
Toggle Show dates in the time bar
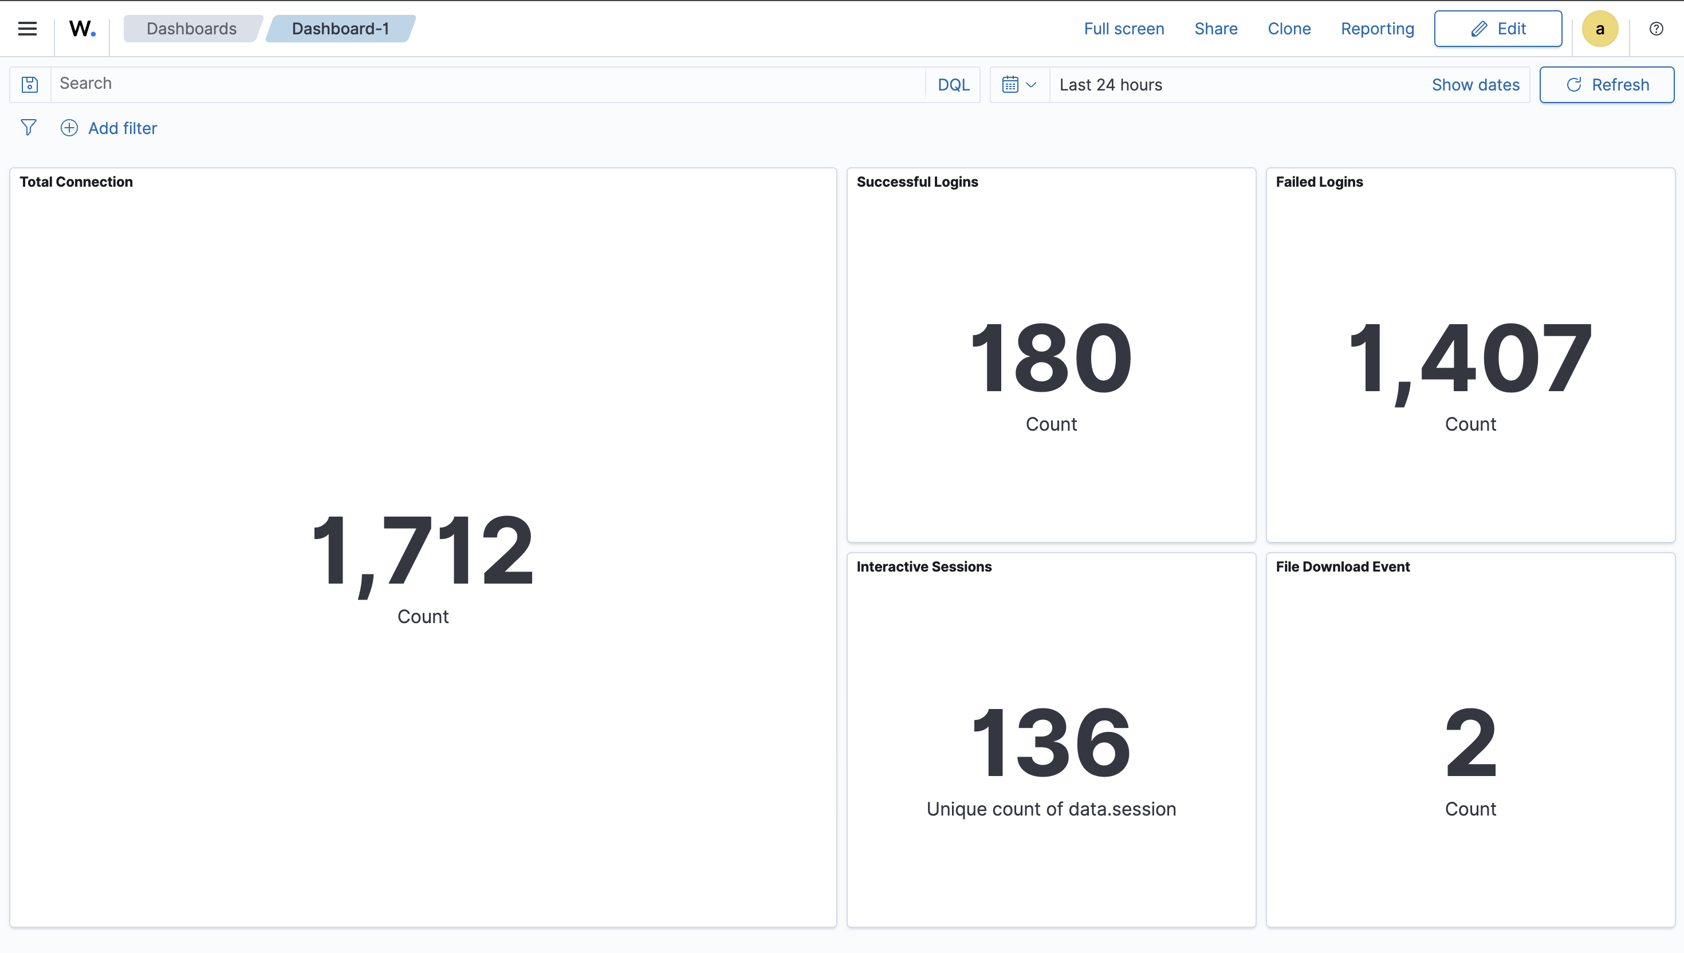click(1476, 84)
